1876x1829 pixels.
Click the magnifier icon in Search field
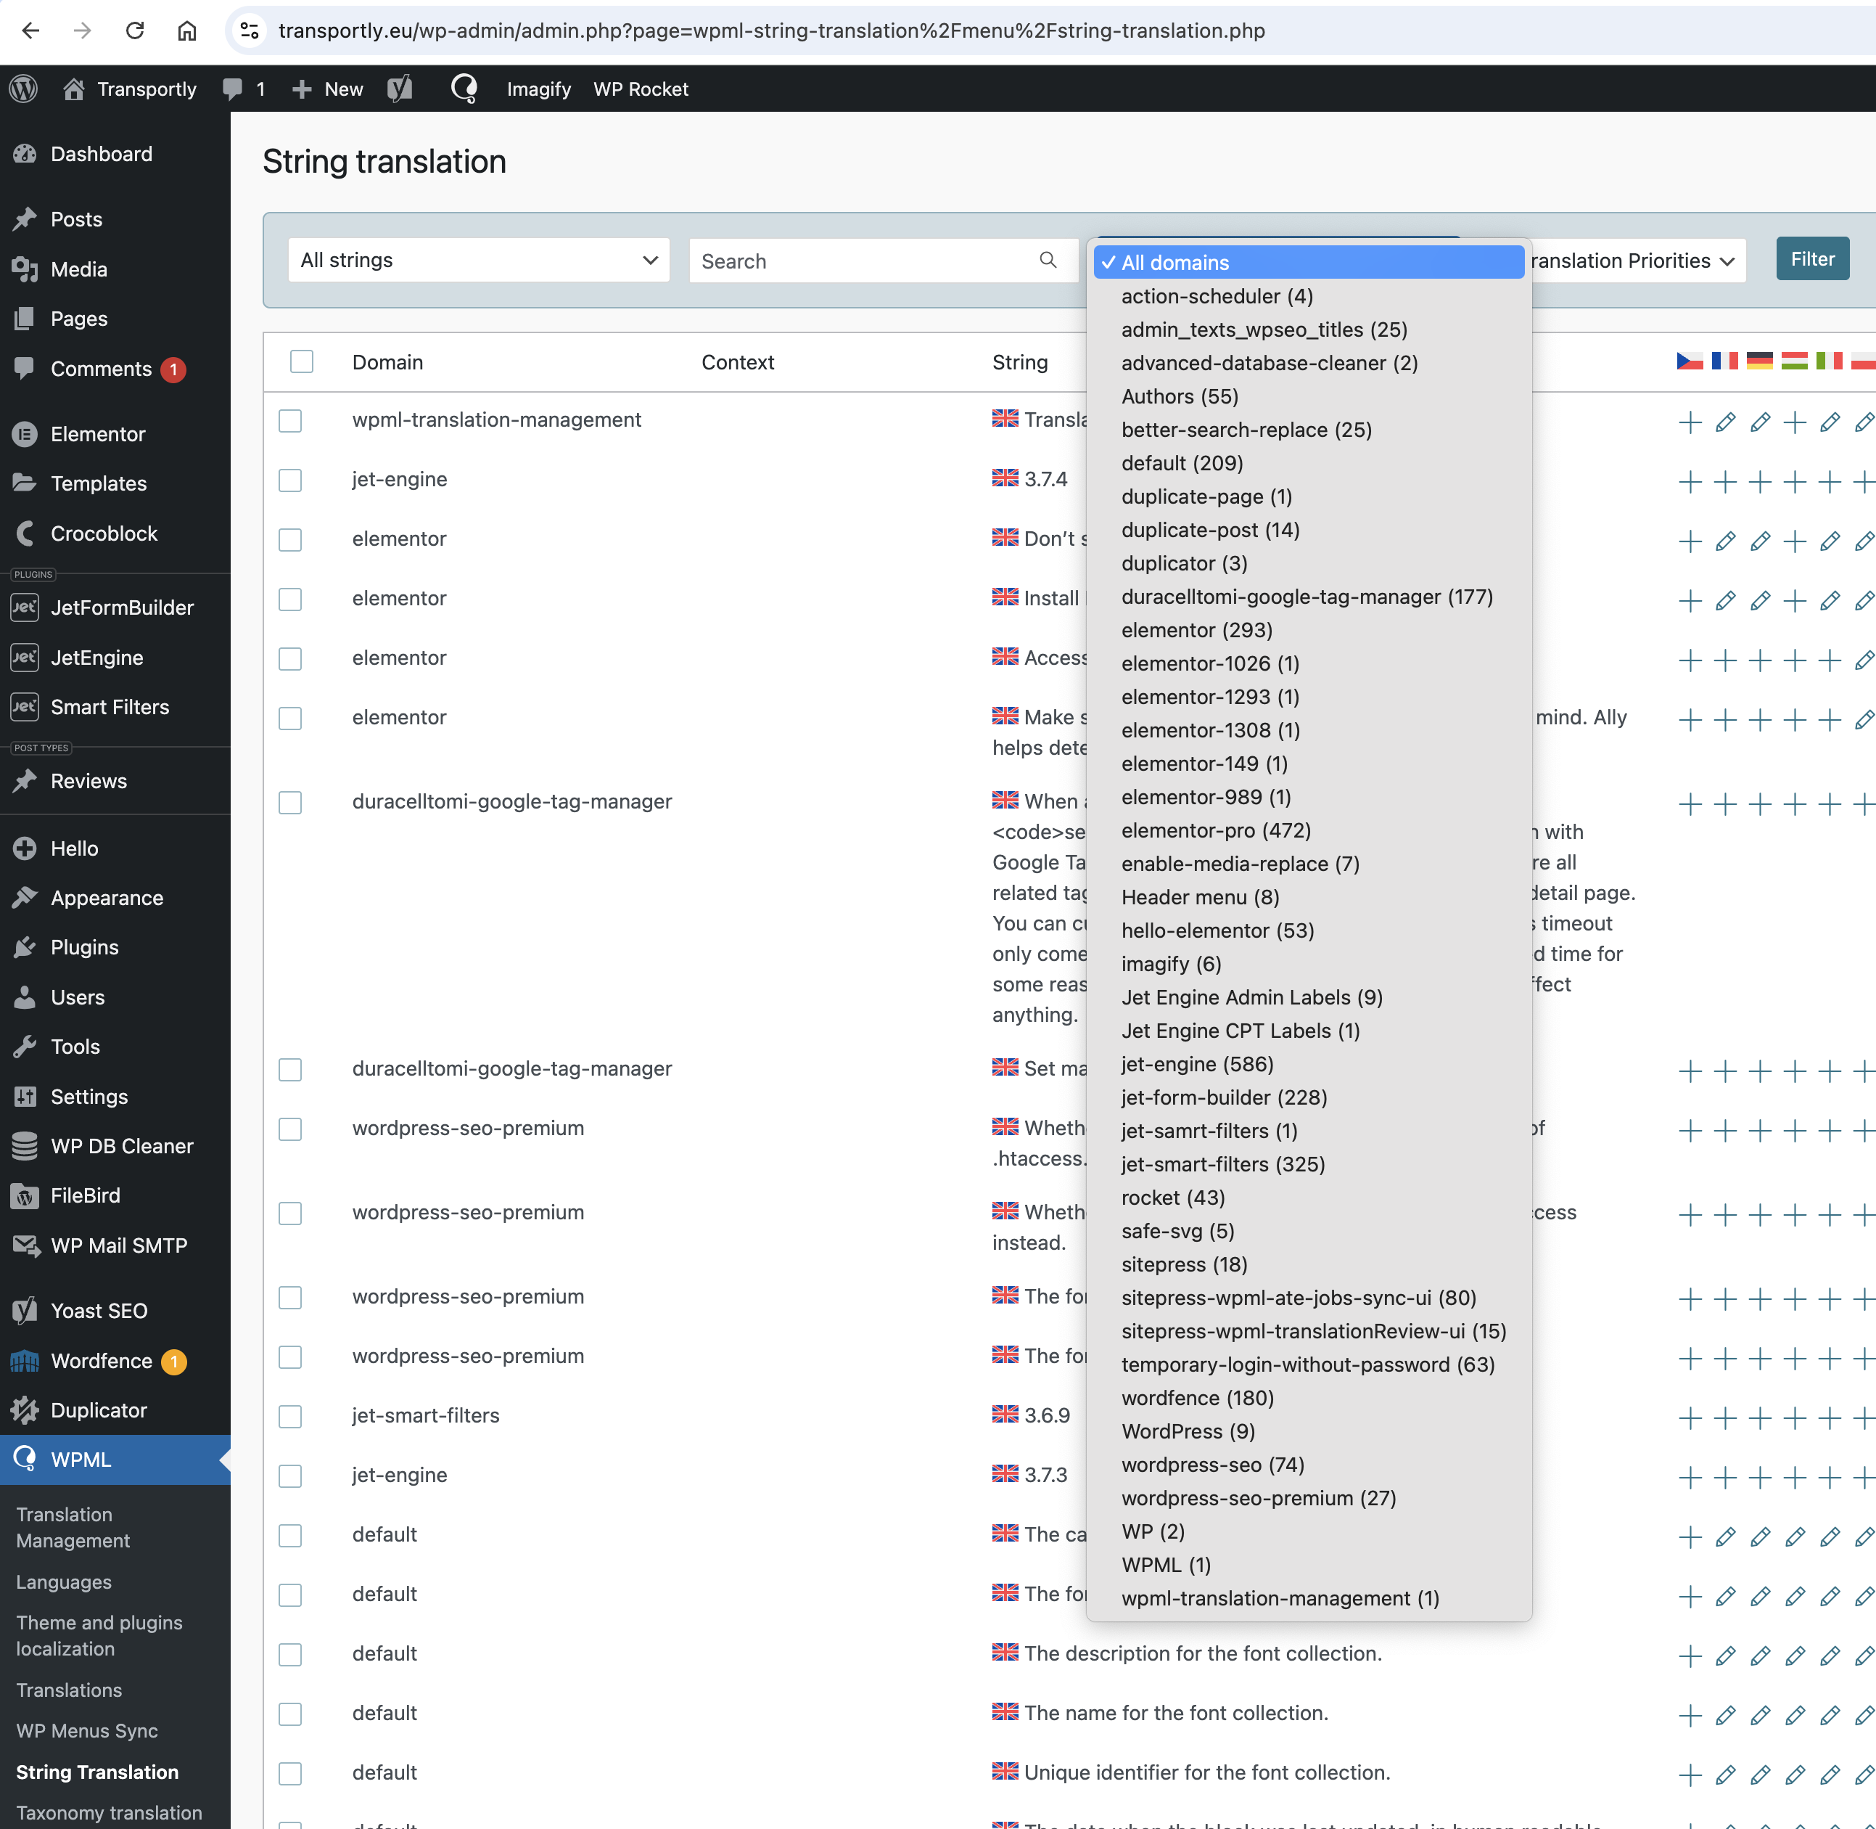point(1048,261)
